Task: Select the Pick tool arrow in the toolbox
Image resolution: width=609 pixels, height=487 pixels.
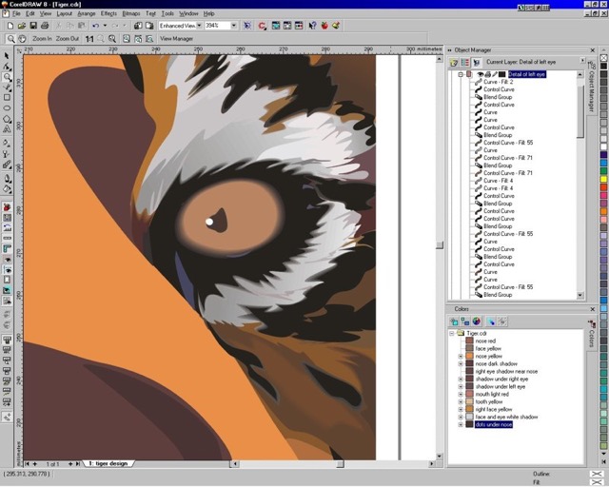Action: pos(7,56)
